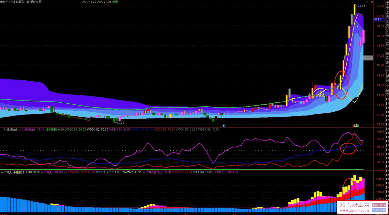This screenshot has width=389, height=215.
Task: Click the 涨跌 marker icon on the timeline
Action: 356,126
